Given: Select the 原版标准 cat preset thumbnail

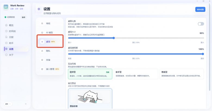Looking at the screenshot, I should (90, 97).
